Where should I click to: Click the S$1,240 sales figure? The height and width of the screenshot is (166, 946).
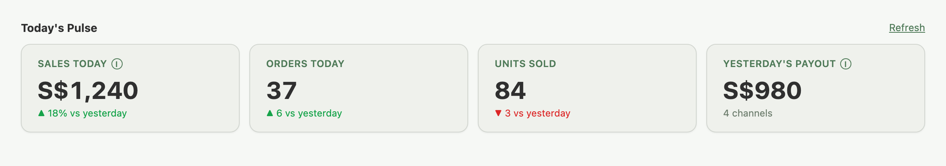click(x=88, y=91)
